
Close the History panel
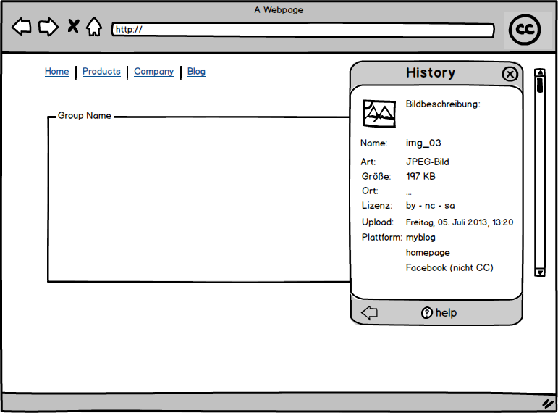click(x=510, y=74)
